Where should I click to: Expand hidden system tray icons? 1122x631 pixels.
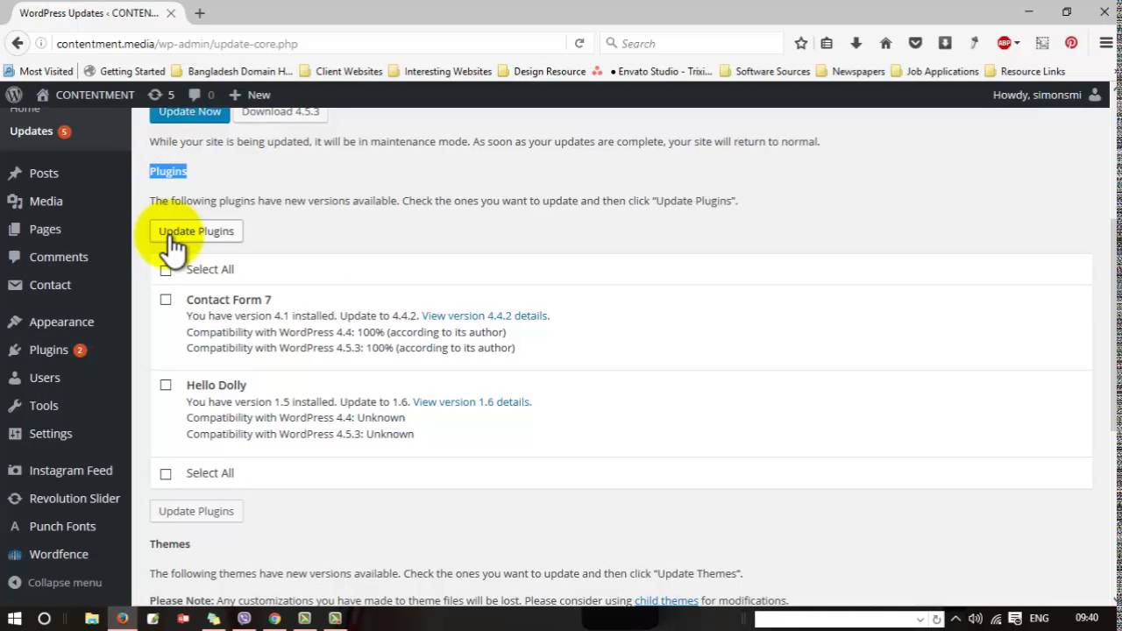(955, 619)
